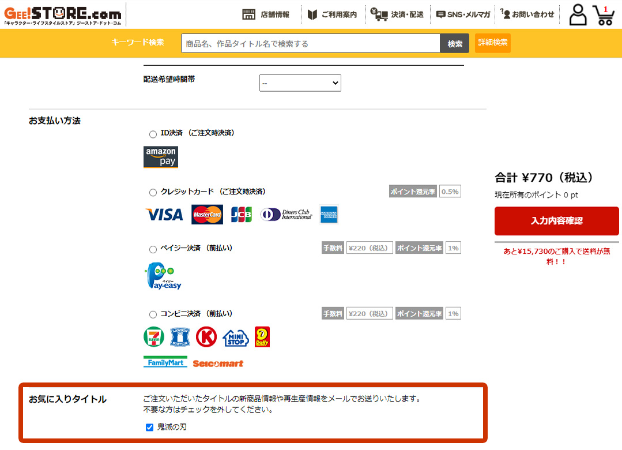Viewport: 622px width, 450px height.
Task: Click the Amazon Pay logo
Action: tap(161, 157)
